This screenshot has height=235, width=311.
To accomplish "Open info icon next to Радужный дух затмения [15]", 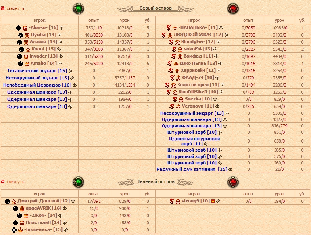I will [x=230, y=170].
